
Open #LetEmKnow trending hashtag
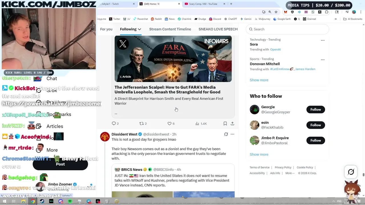coord(282,69)
